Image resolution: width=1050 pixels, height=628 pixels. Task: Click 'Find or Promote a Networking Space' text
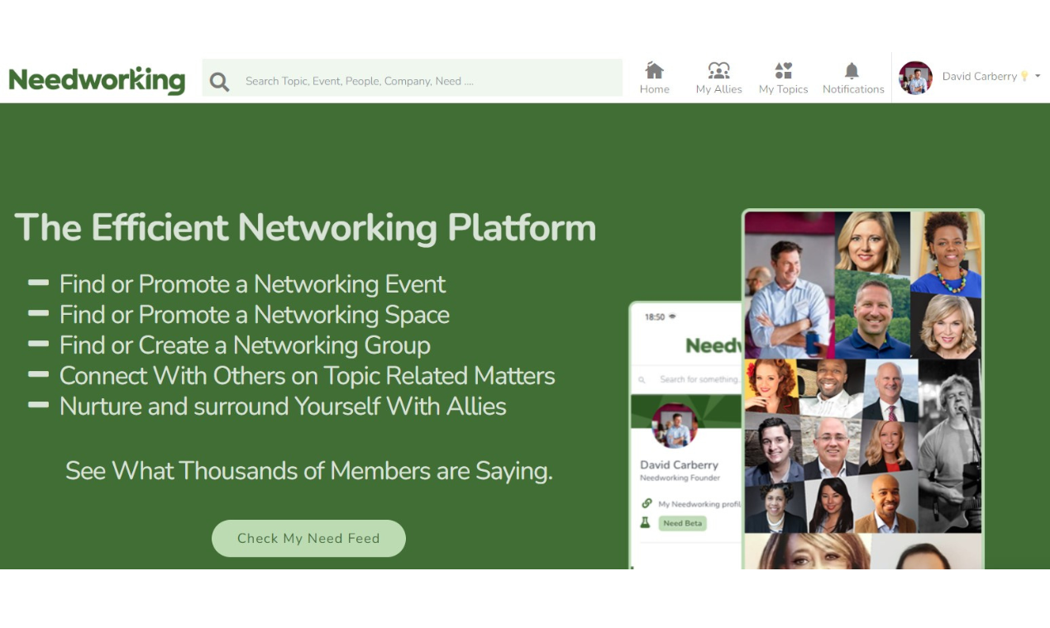point(255,315)
